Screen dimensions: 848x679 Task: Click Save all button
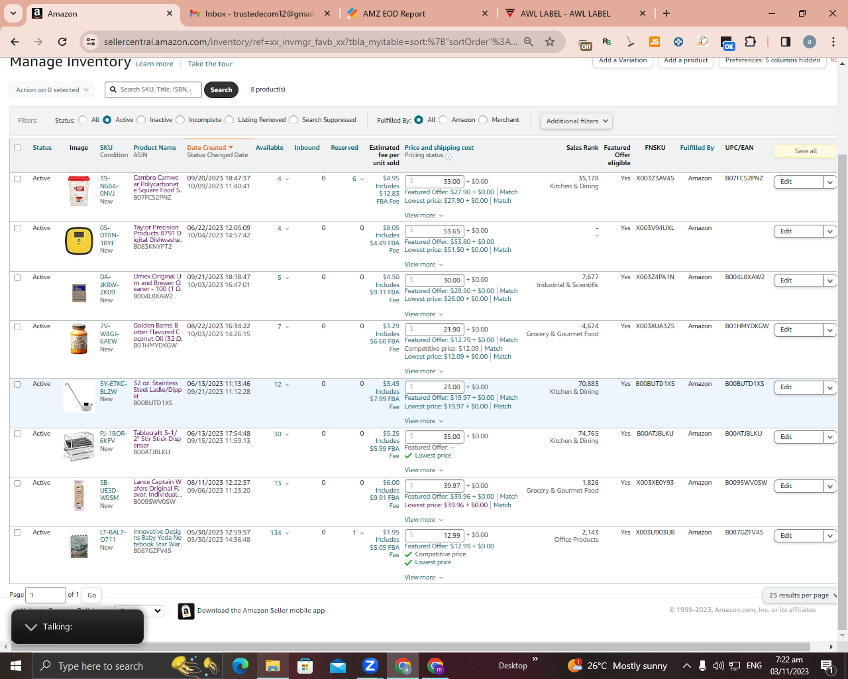tap(806, 151)
